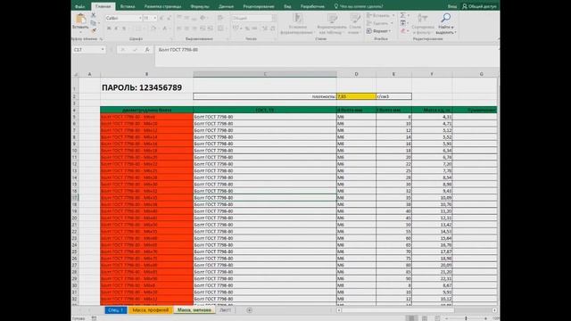Click the font color A icon

164,28
